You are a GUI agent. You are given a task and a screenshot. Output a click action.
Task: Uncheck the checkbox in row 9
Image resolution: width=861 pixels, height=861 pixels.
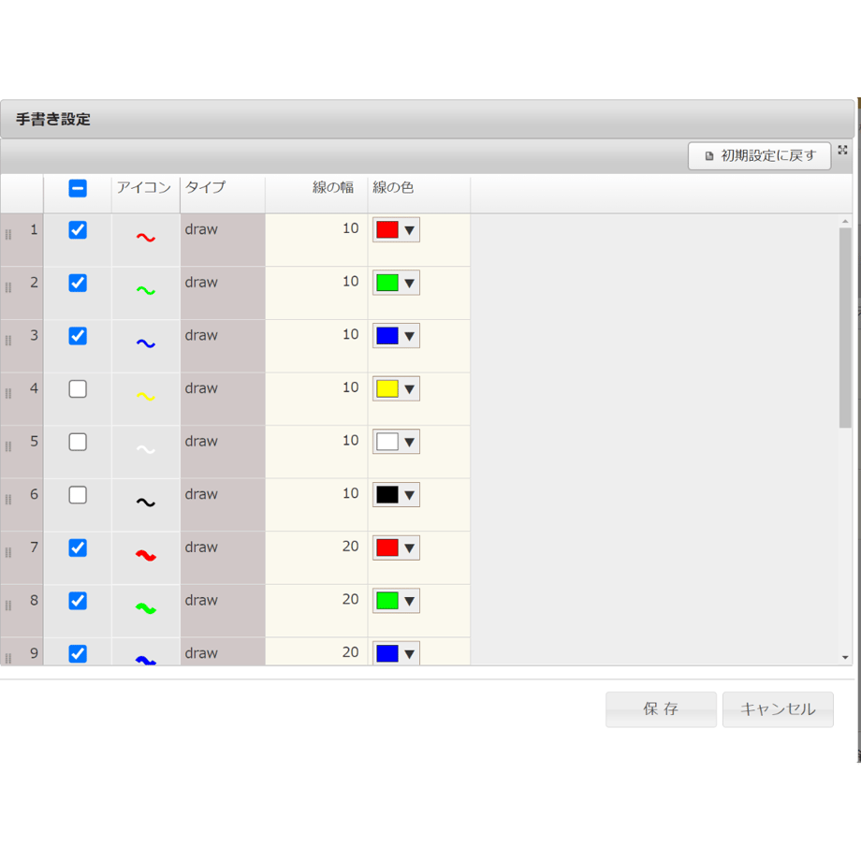coord(78,654)
